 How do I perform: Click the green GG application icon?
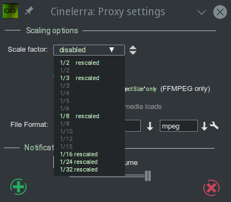10,11
